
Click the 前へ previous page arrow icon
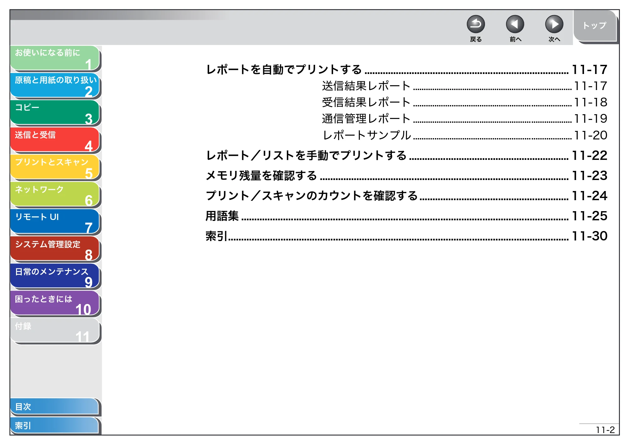[515, 24]
